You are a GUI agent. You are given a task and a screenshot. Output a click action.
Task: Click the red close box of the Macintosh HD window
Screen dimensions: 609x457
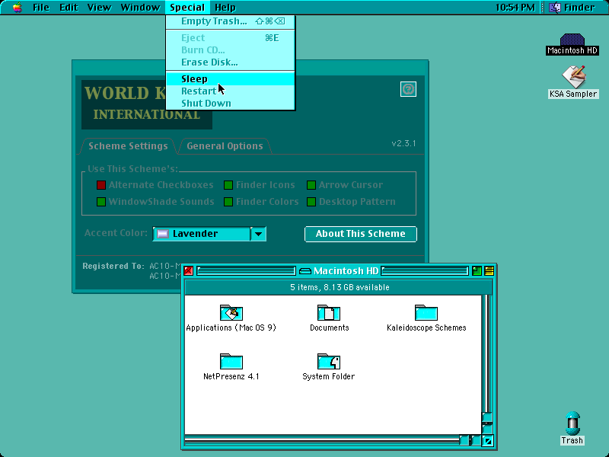(x=188, y=271)
